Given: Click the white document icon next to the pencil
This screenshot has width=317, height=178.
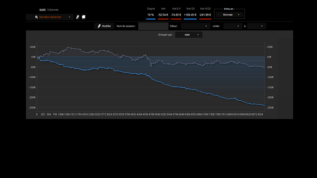Looking at the screenshot, I should [84, 17].
